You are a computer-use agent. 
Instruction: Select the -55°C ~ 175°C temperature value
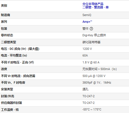pyautogui.click(x=92, y=109)
